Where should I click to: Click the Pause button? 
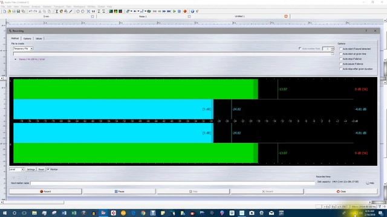pos(119,192)
